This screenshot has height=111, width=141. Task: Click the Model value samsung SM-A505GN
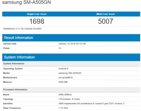(x=70, y=73)
